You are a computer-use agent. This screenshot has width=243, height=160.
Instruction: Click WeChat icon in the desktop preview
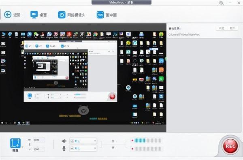click(36, 35)
